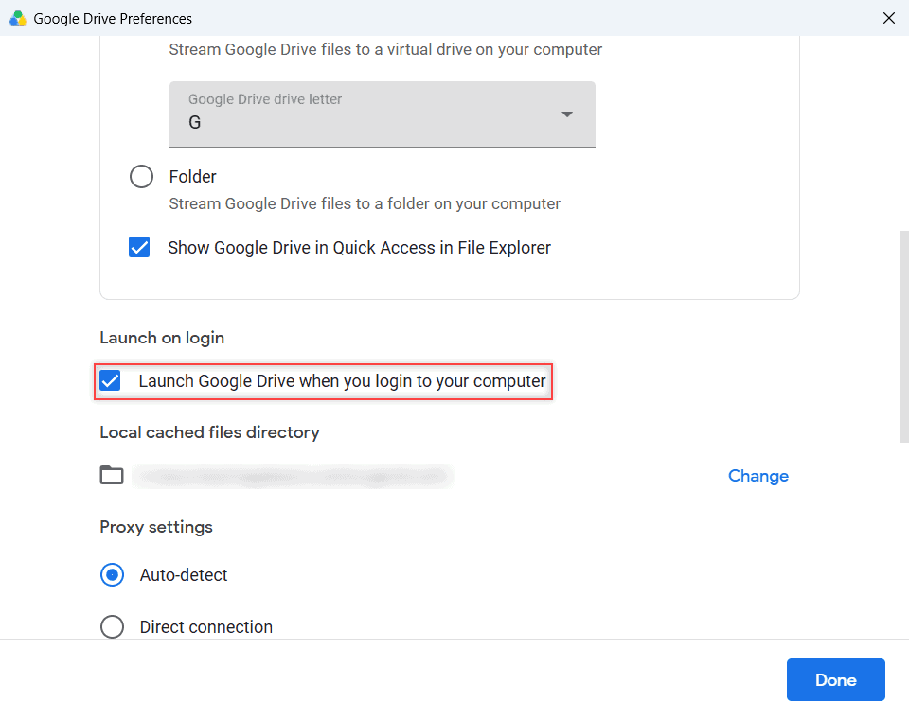Click the folder icon beside cached files path
909x719 pixels.
click(112, 475)
